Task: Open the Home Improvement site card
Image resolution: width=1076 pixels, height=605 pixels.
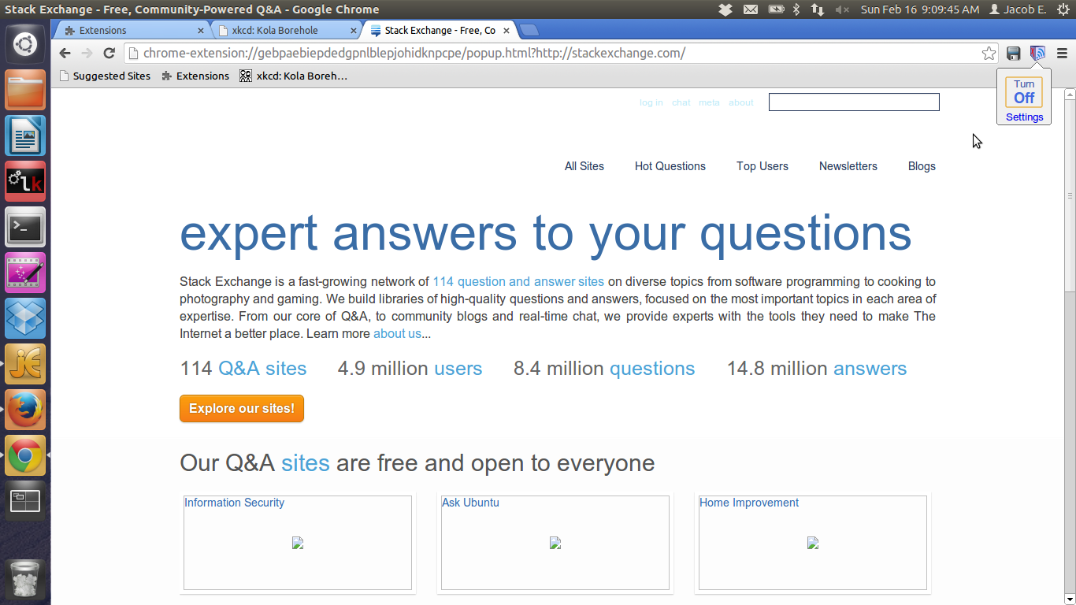Action: [813, 543]
